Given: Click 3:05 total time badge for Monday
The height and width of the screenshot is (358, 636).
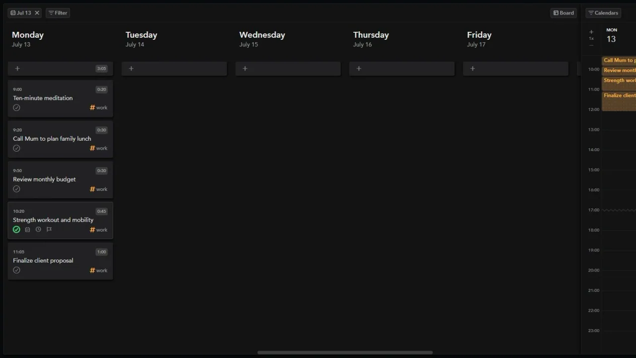Looking at the screenshot, I should click(101, 69).
